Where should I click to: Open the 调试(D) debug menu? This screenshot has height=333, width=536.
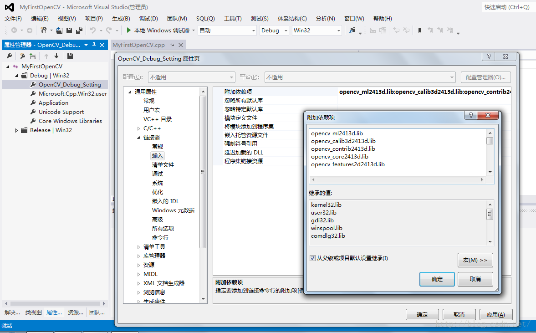click(x=149, y=19)
